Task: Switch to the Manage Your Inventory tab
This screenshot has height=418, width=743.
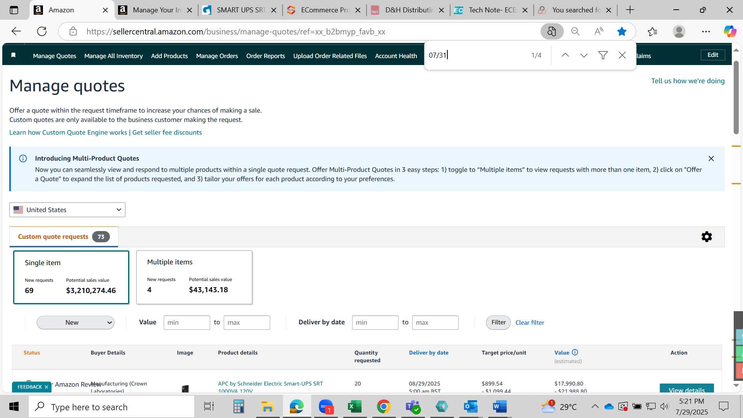Action: (157, 10)
